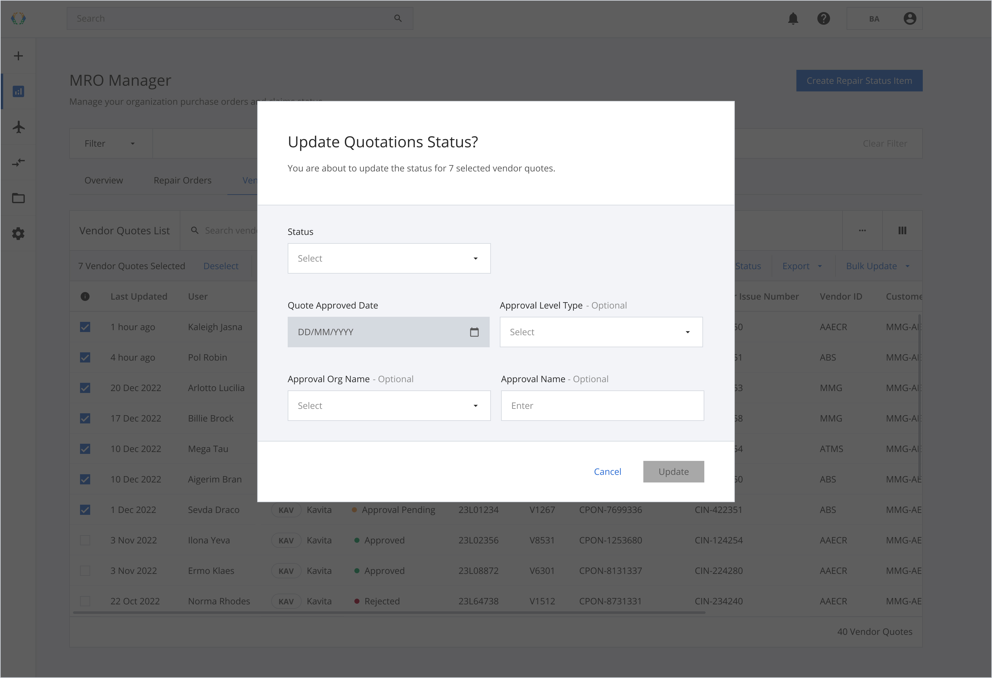Uncheck the Pol Robin row checkbox
The image size is (992, 678).
pos(85,357)
